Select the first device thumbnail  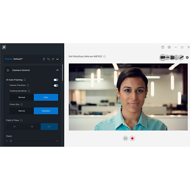pos(163,57)
